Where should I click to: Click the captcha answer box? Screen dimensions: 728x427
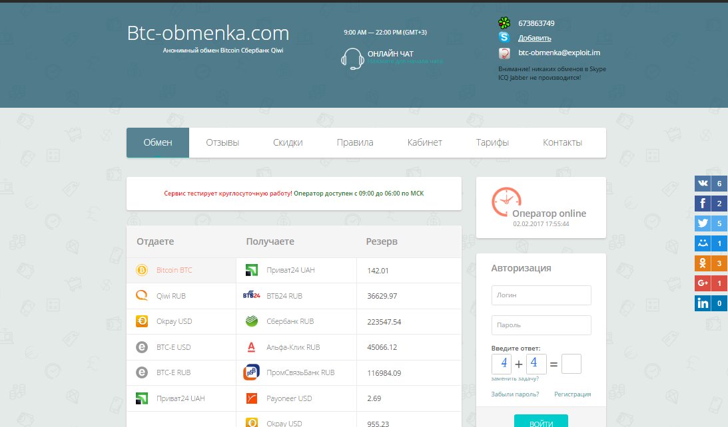click(571, 364)
